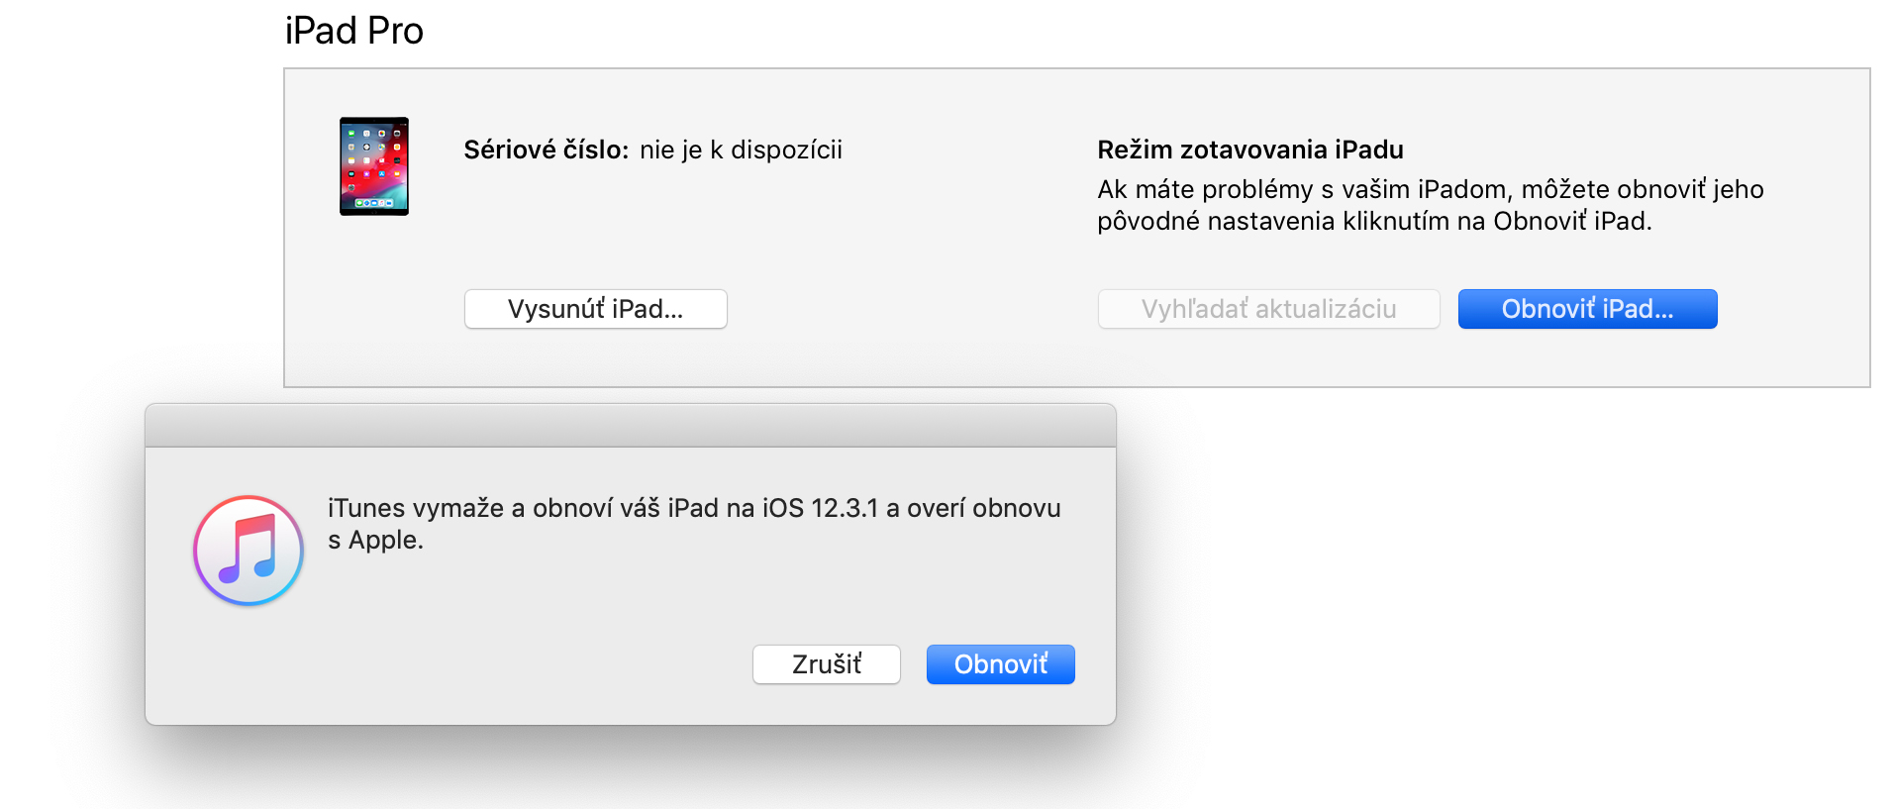
Task: Click white space right of the dialog
Action: point(1485,594)
